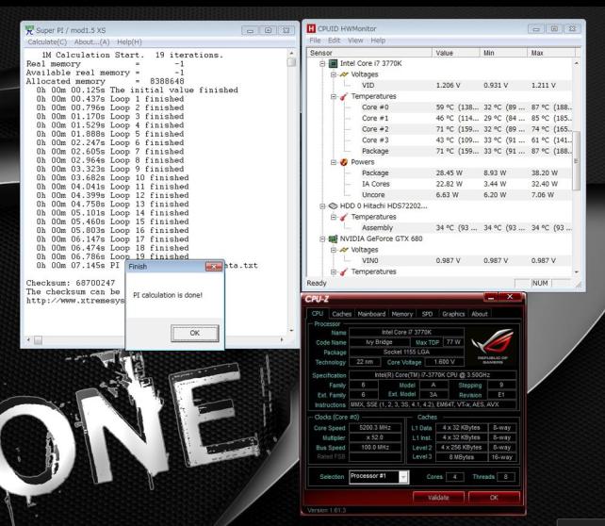Screen dimensions: 605x526
Task: Click HWMonitor vertical scrollbar down arrow
Action: (577, 272)
